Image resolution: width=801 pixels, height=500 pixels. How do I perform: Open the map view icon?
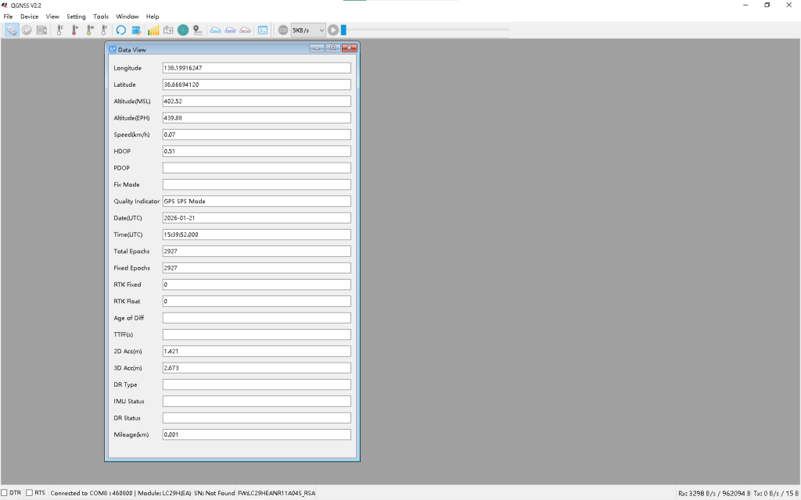[x=168, y=30]
